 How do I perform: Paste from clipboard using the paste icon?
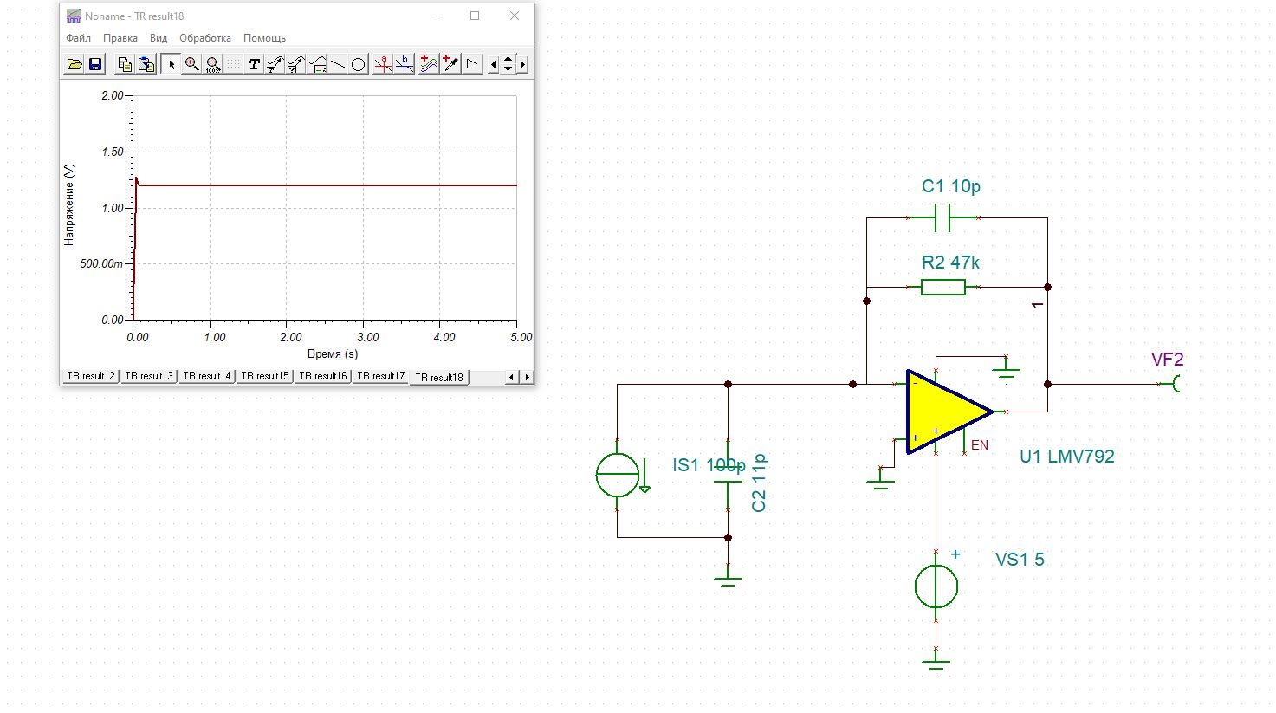[146, 64]
